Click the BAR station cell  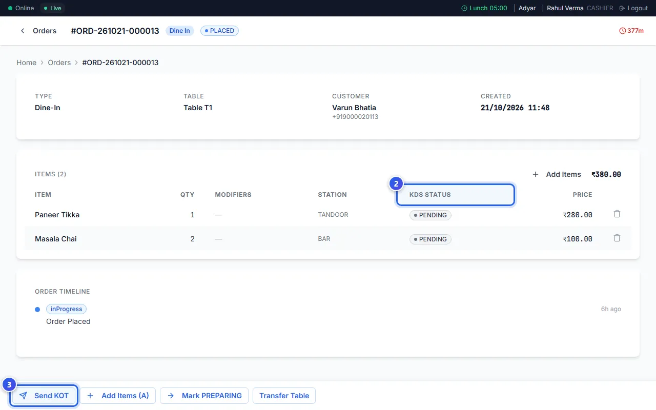click(x=324, y=239)
